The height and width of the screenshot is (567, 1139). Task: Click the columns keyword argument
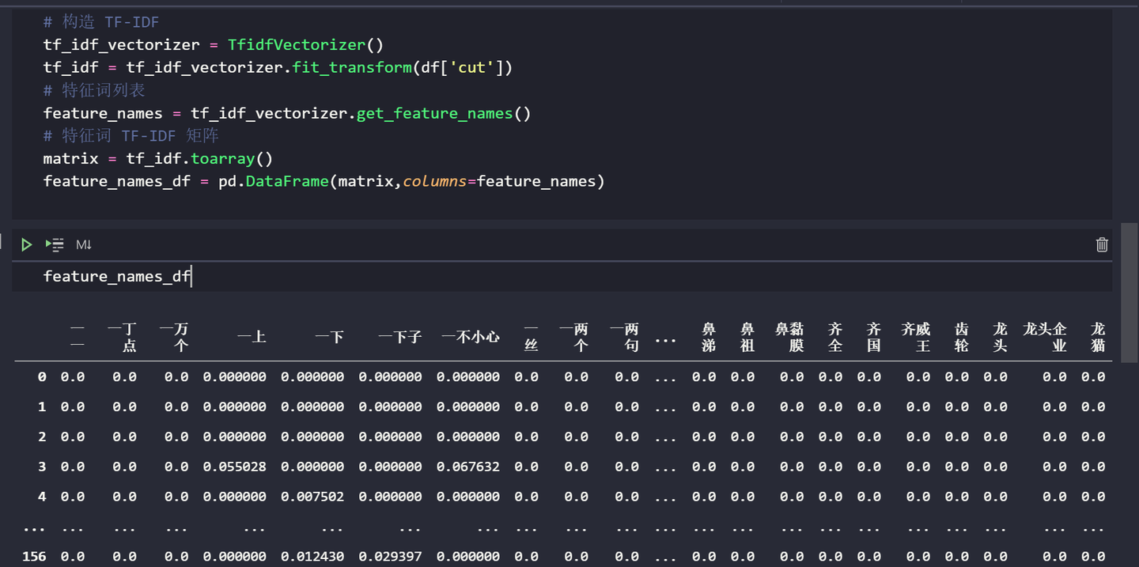(434, 181)
